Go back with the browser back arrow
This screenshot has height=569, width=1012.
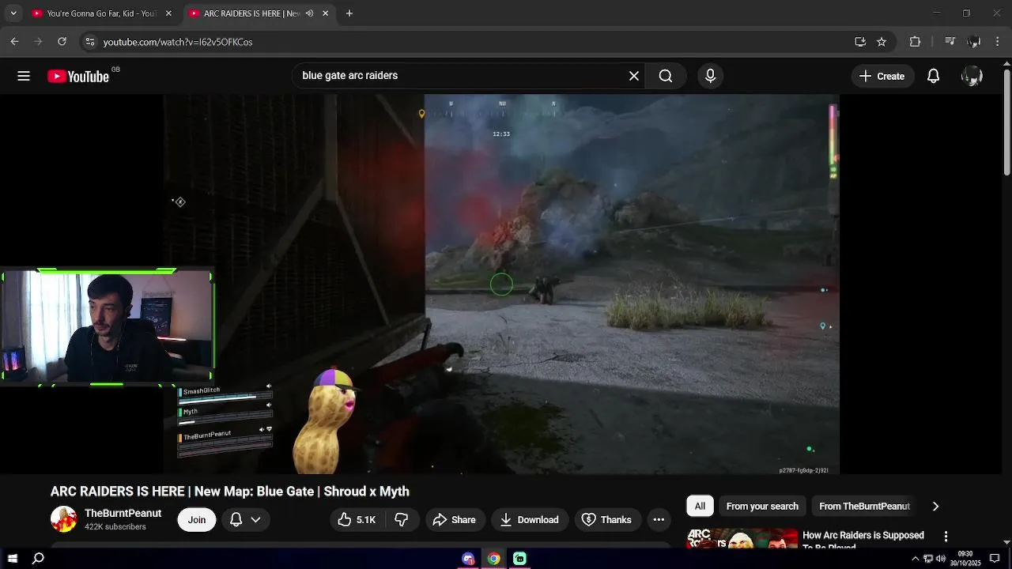[14, 42]
